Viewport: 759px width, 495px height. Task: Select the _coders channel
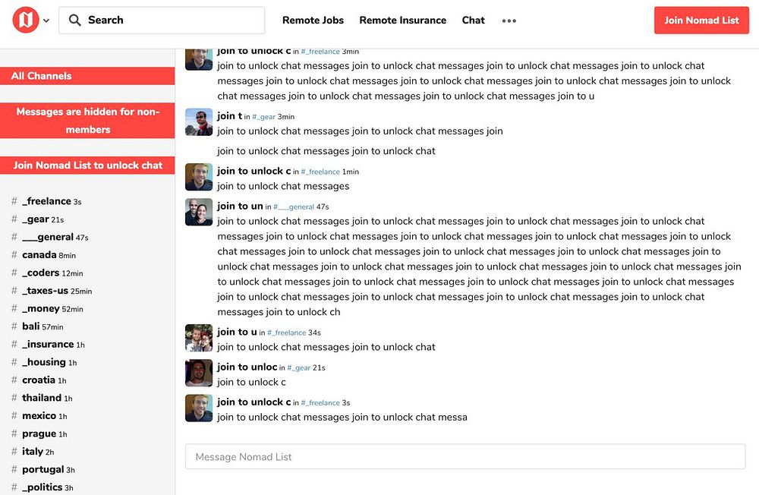click(x=41, y=273)
